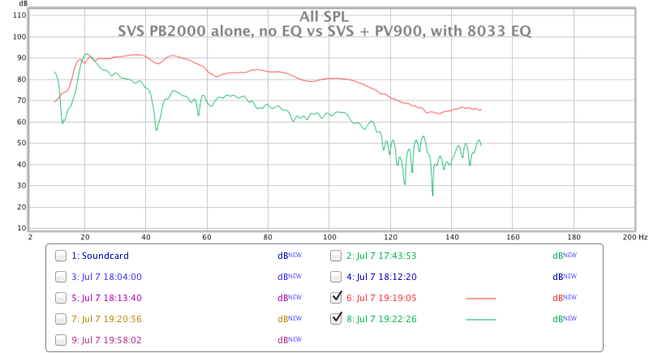This screenshot has width=649, height=353.
Task: Click the dB NEW value for measurement 2
Action: [x=565, y=256]
